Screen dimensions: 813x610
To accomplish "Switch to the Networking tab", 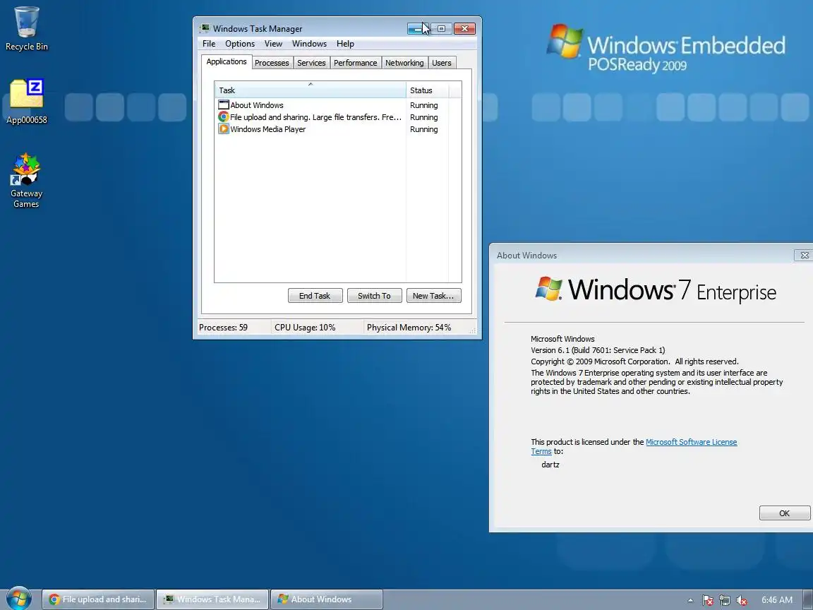I will coord(404,63).
